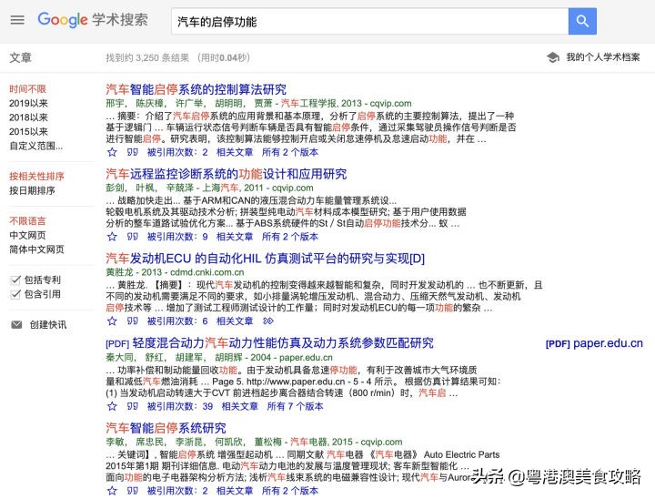Open the hamburger menu icon

[x=17, y=20]
